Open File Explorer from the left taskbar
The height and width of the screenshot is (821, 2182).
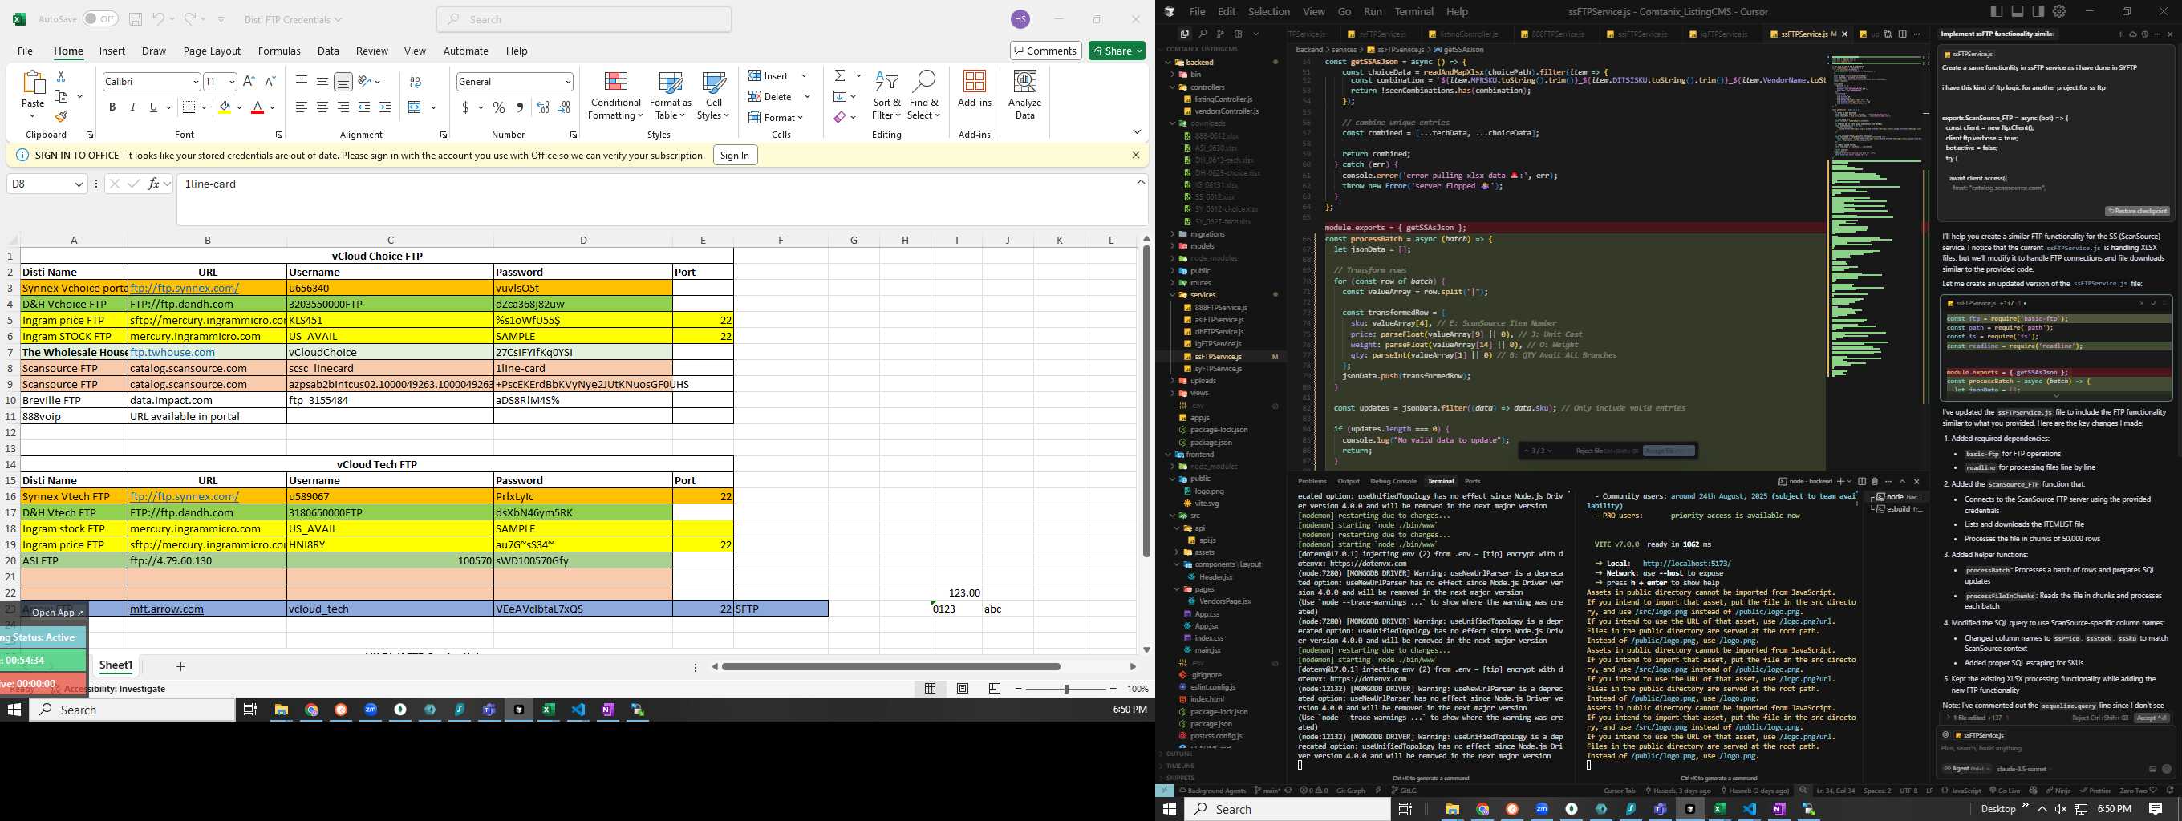(x=282, y=710)
